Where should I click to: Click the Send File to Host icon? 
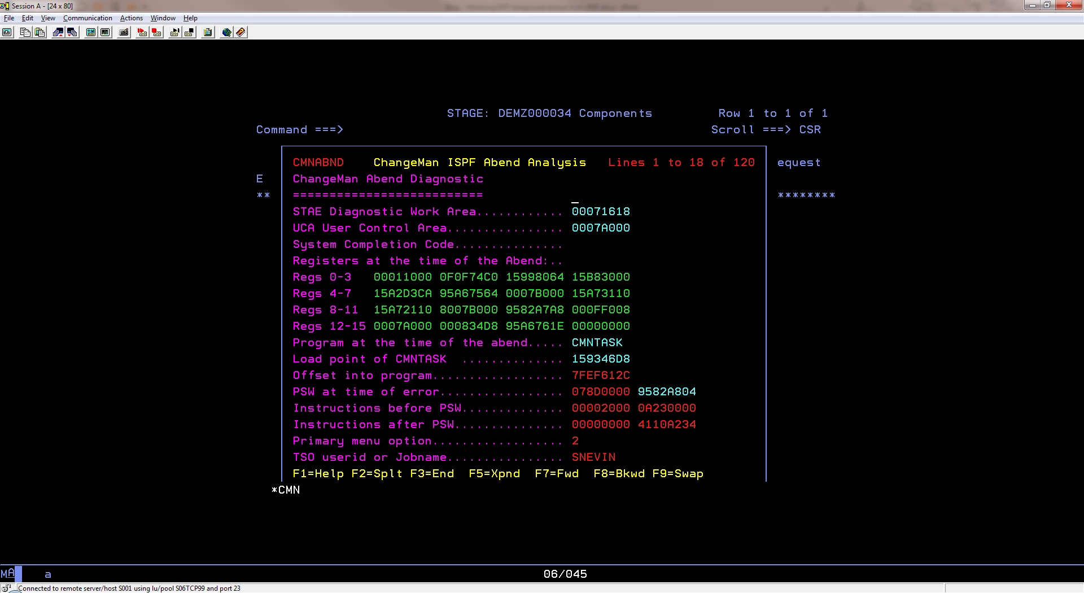pyautogui.click(x=58, y=32)
